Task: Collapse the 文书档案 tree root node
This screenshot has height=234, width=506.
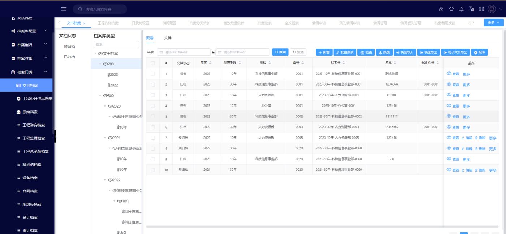Action: pyautogui.click(x=95, y=53)
